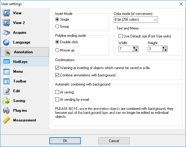The image size is (186, 147).
Task: Click the View monitor icon in sidebar
Action: click(6, 13)
